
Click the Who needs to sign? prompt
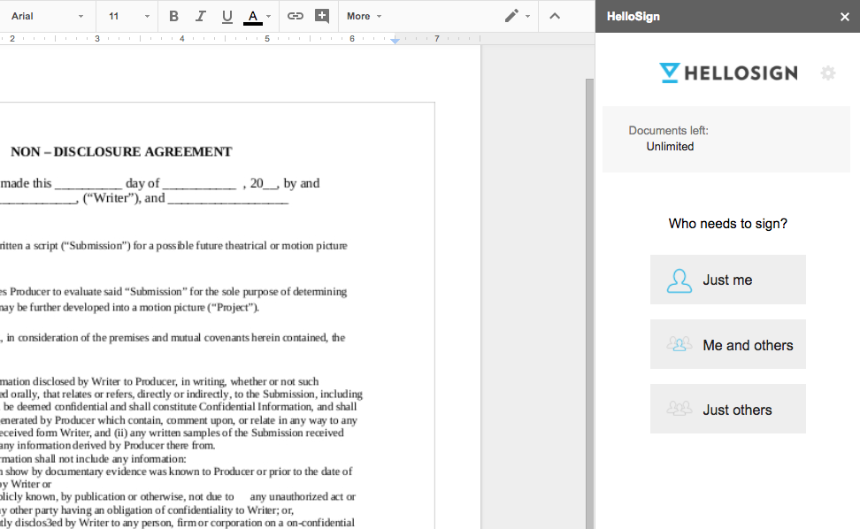click(x=728, y=224)
